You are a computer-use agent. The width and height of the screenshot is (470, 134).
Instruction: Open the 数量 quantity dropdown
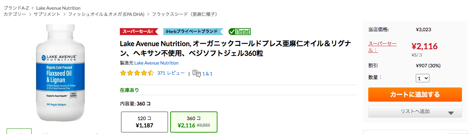tap(423, 78)
